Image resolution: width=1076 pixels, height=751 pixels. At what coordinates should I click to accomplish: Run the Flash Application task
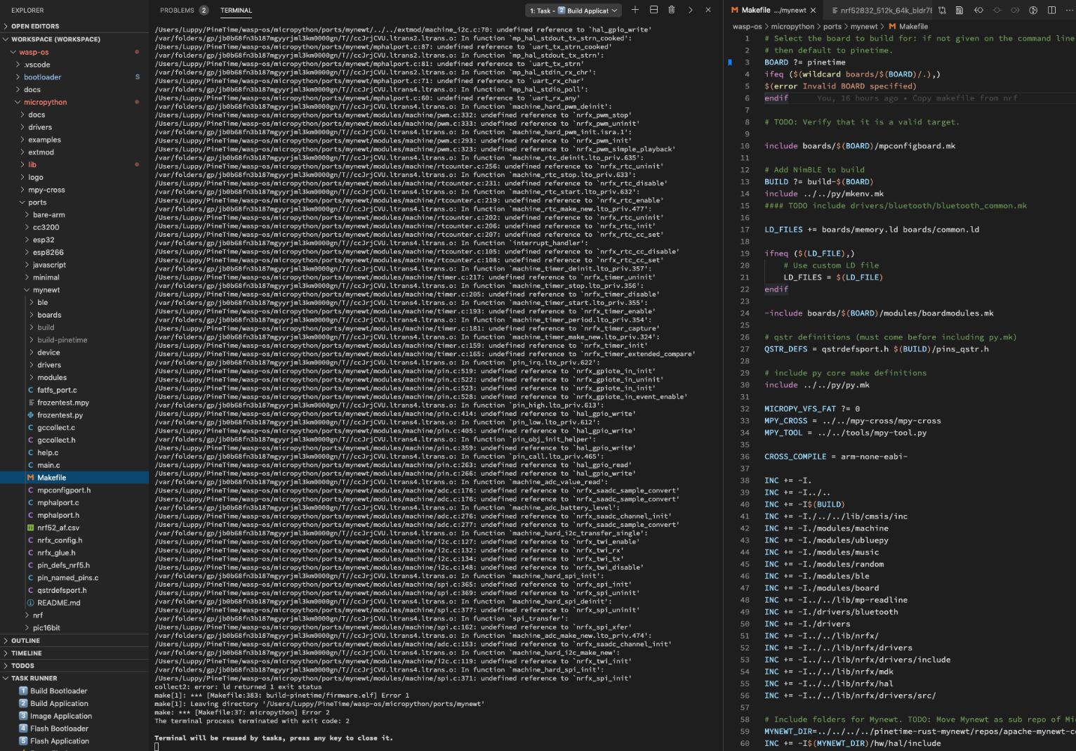60,741
